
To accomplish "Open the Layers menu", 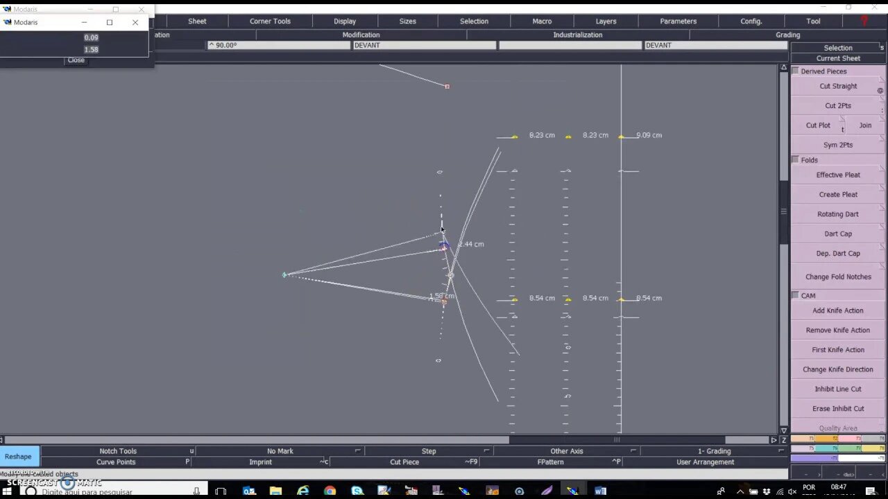I will [x=606, y=21].
